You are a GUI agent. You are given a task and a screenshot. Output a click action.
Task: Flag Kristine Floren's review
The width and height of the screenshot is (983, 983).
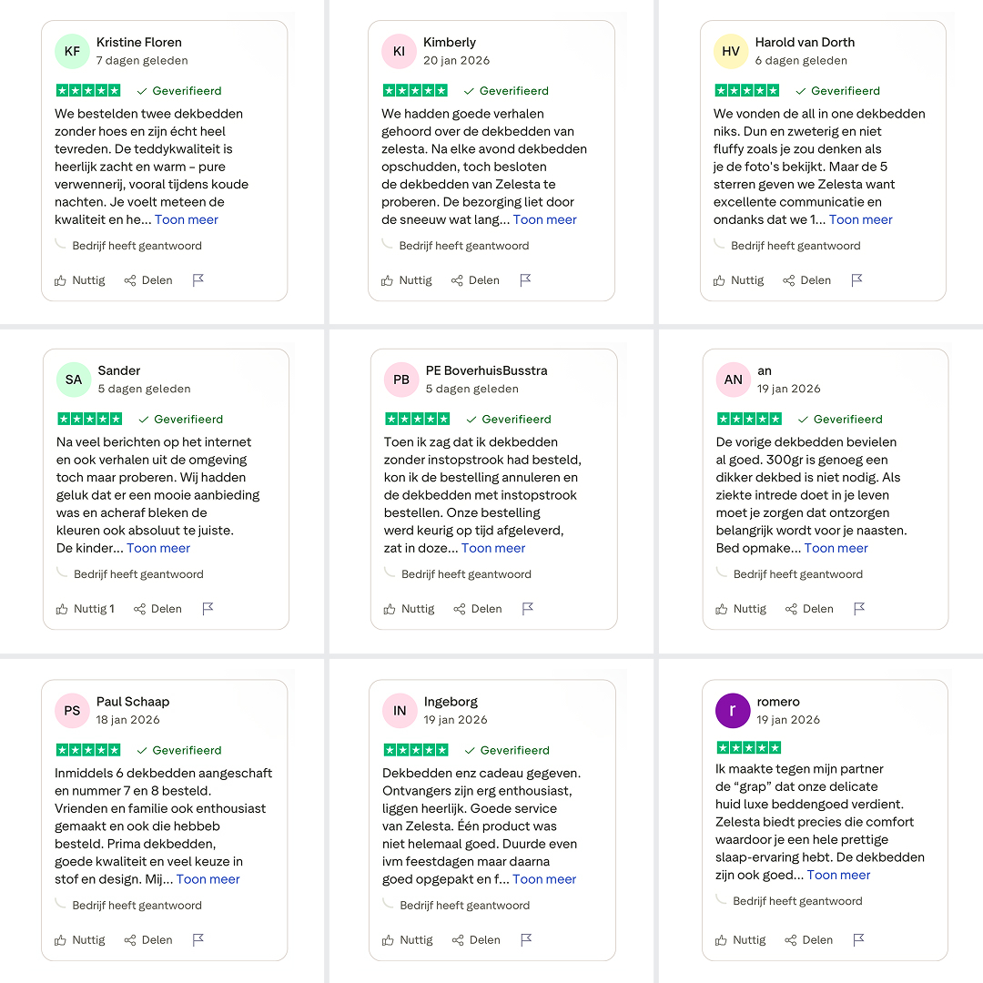[x=198, y=280]
